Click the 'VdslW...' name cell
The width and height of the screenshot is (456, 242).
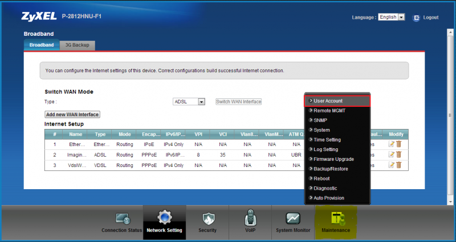[77, 165]
